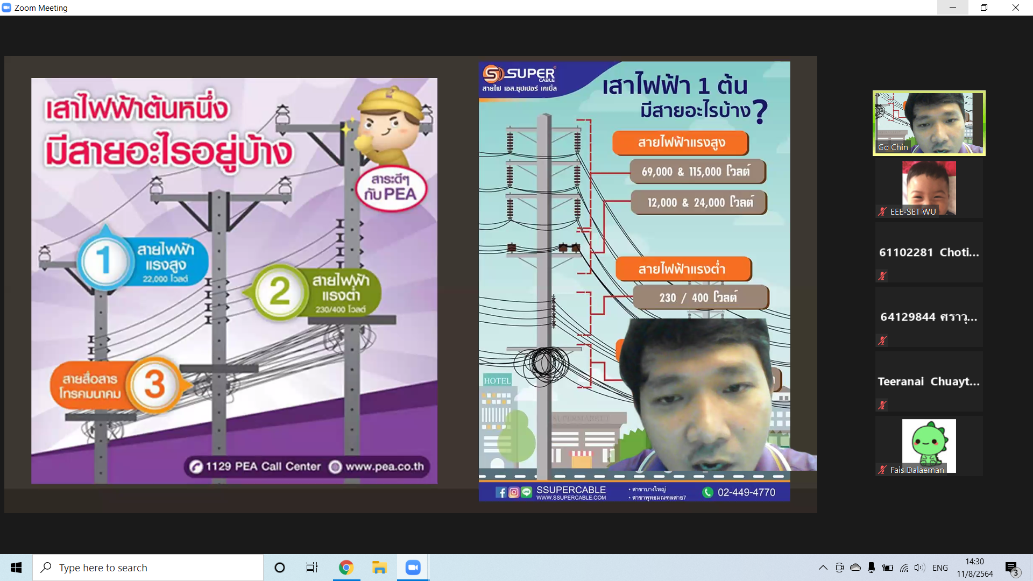Open the Wi-Fi network flyout

pyautogui.click(x=904, y=568)
